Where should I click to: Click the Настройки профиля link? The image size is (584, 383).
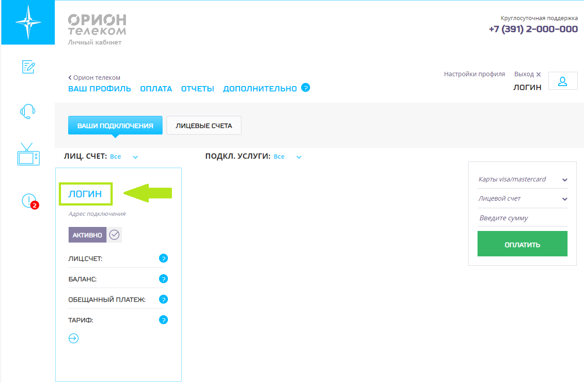point(474,74)
